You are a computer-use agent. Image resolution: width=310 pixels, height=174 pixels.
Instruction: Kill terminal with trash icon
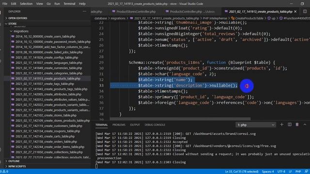pos(297,125)
